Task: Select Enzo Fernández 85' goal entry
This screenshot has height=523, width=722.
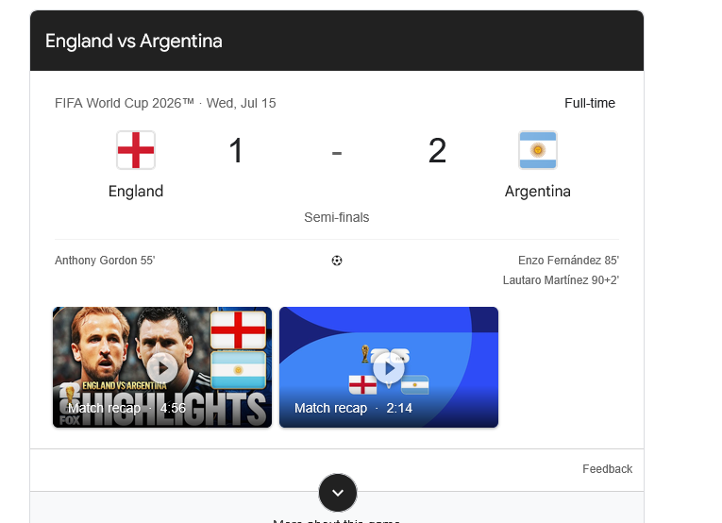Action: (568, 261)
